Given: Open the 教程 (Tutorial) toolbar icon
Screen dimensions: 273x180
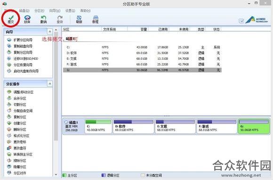Looking at the screenshot, I should click(x=96, y=19).
